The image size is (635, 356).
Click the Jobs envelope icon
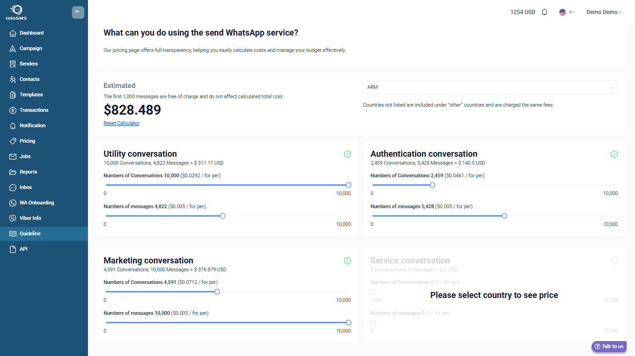point(13,157)
